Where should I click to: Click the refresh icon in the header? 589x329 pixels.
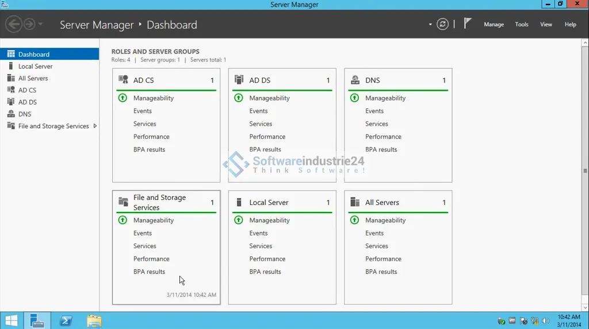pyautogui.click(x=442, y=24)
